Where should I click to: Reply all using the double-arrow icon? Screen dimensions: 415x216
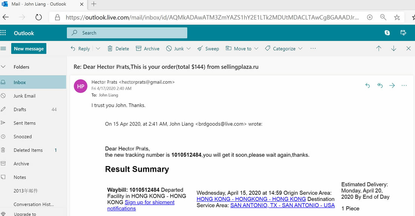pyautogui.click(x=380, y=86)
